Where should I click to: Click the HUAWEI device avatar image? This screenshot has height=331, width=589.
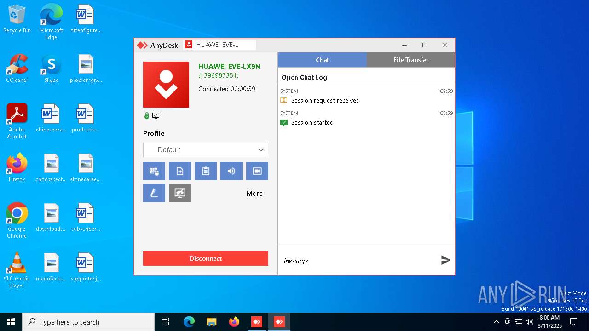[166, 85]
